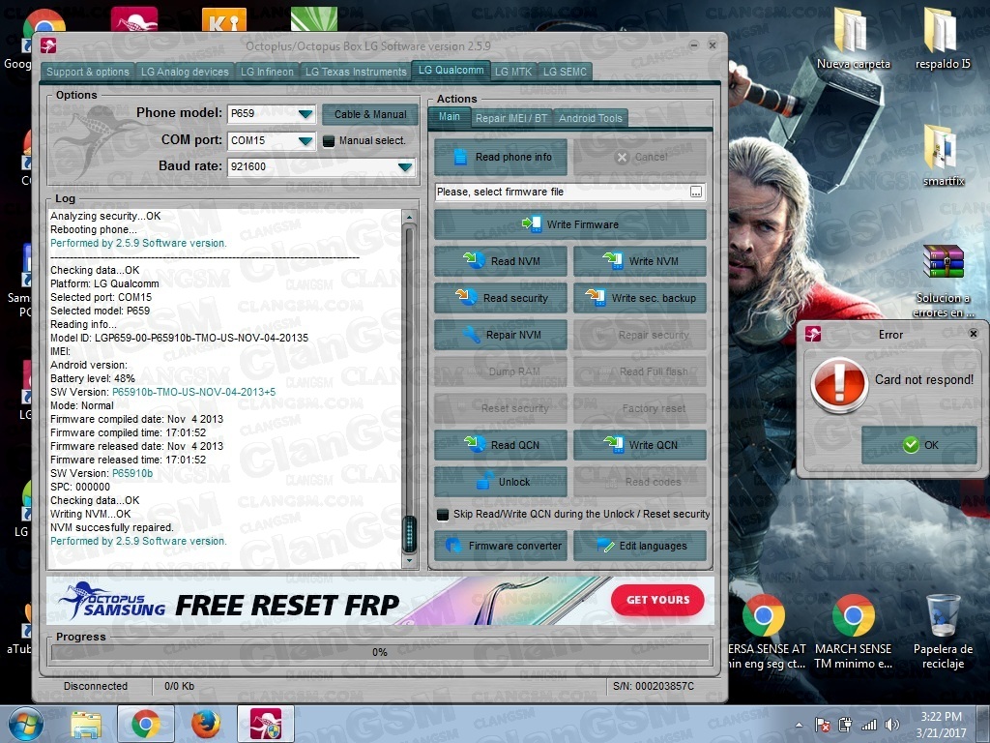Show hidden system tray icons
Viewport: 990px width, 743px height.
799,726
